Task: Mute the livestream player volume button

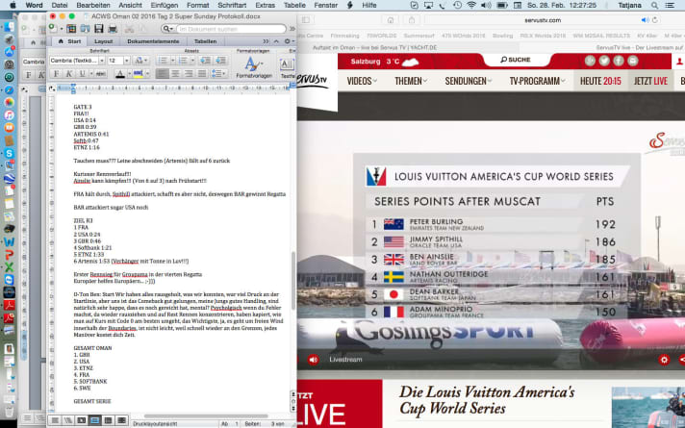Action: (x=314, y=360)
